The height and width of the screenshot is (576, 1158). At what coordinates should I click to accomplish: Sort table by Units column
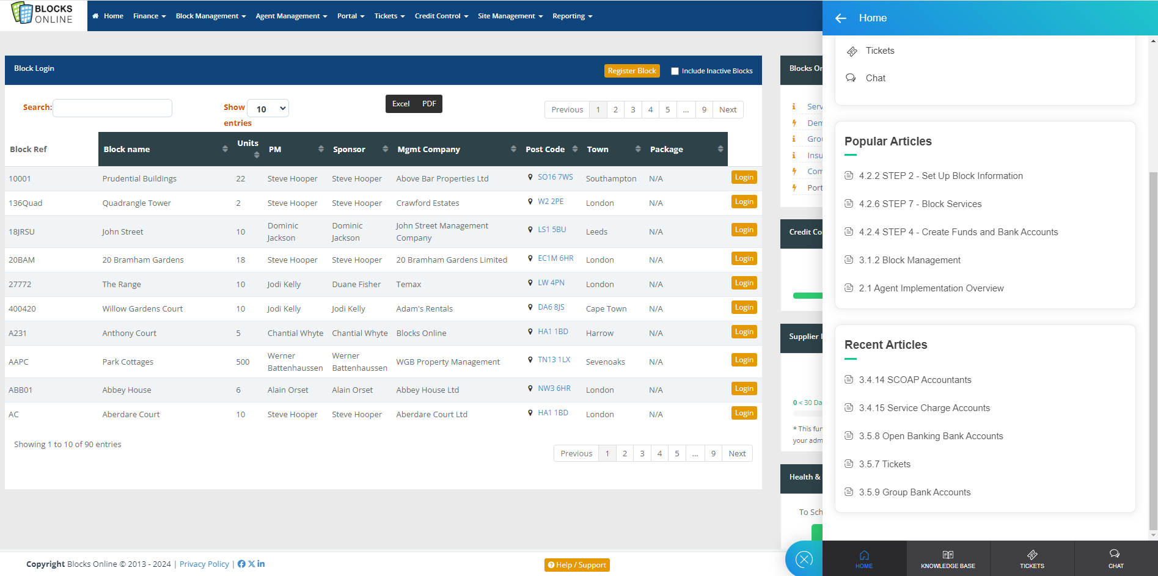[x=248, y=149]
